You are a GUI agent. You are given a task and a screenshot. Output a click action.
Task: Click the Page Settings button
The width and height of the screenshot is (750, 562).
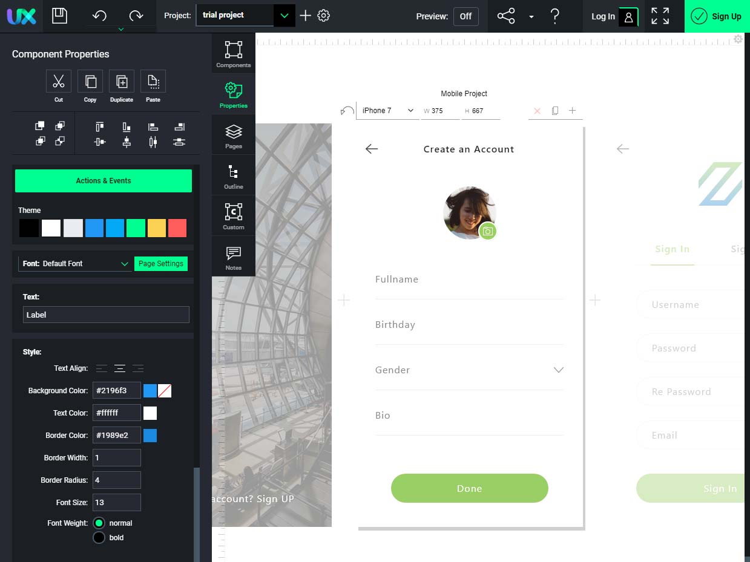tap(160, 263)
